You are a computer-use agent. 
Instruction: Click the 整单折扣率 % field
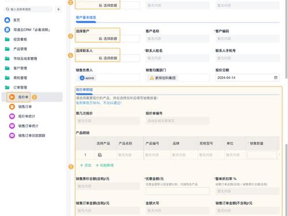pos(247,191)
